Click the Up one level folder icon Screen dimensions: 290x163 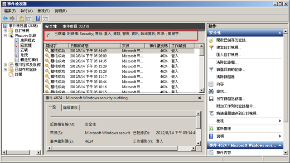click(x=21, y=18)
